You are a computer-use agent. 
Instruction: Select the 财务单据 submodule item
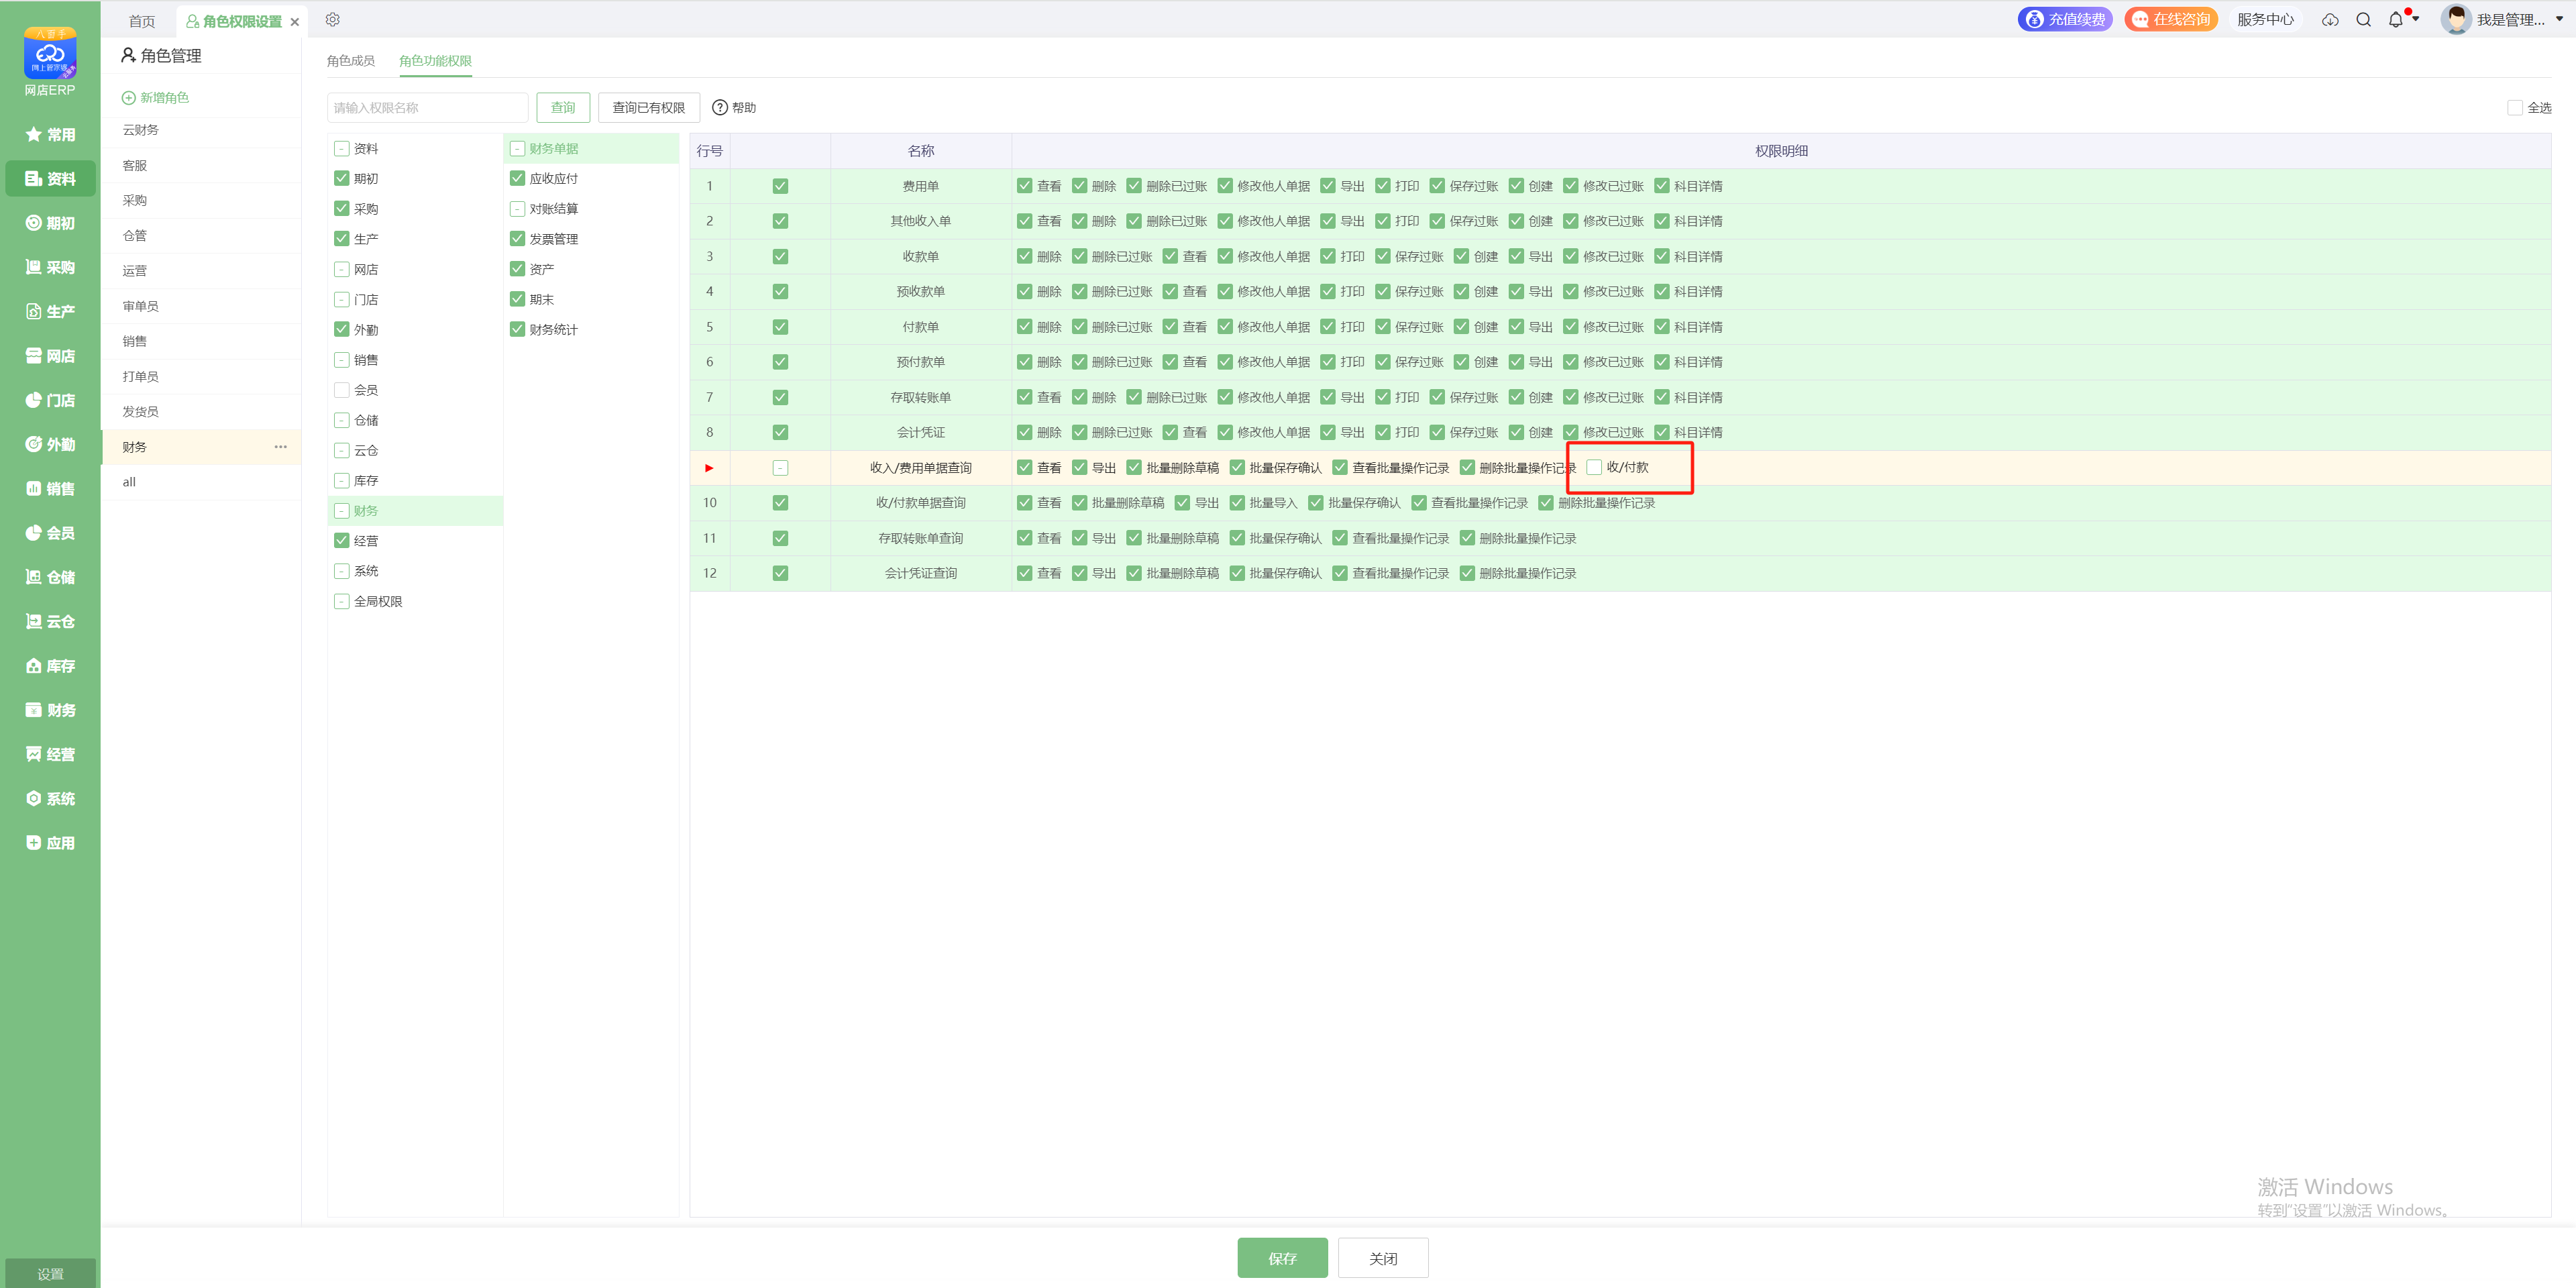click(591, 148)
